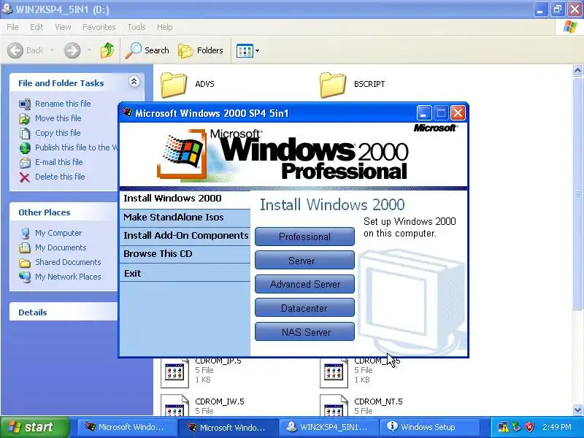Click the Copy this file icon
The image size is (584, 438).
[x=25, y=133]
